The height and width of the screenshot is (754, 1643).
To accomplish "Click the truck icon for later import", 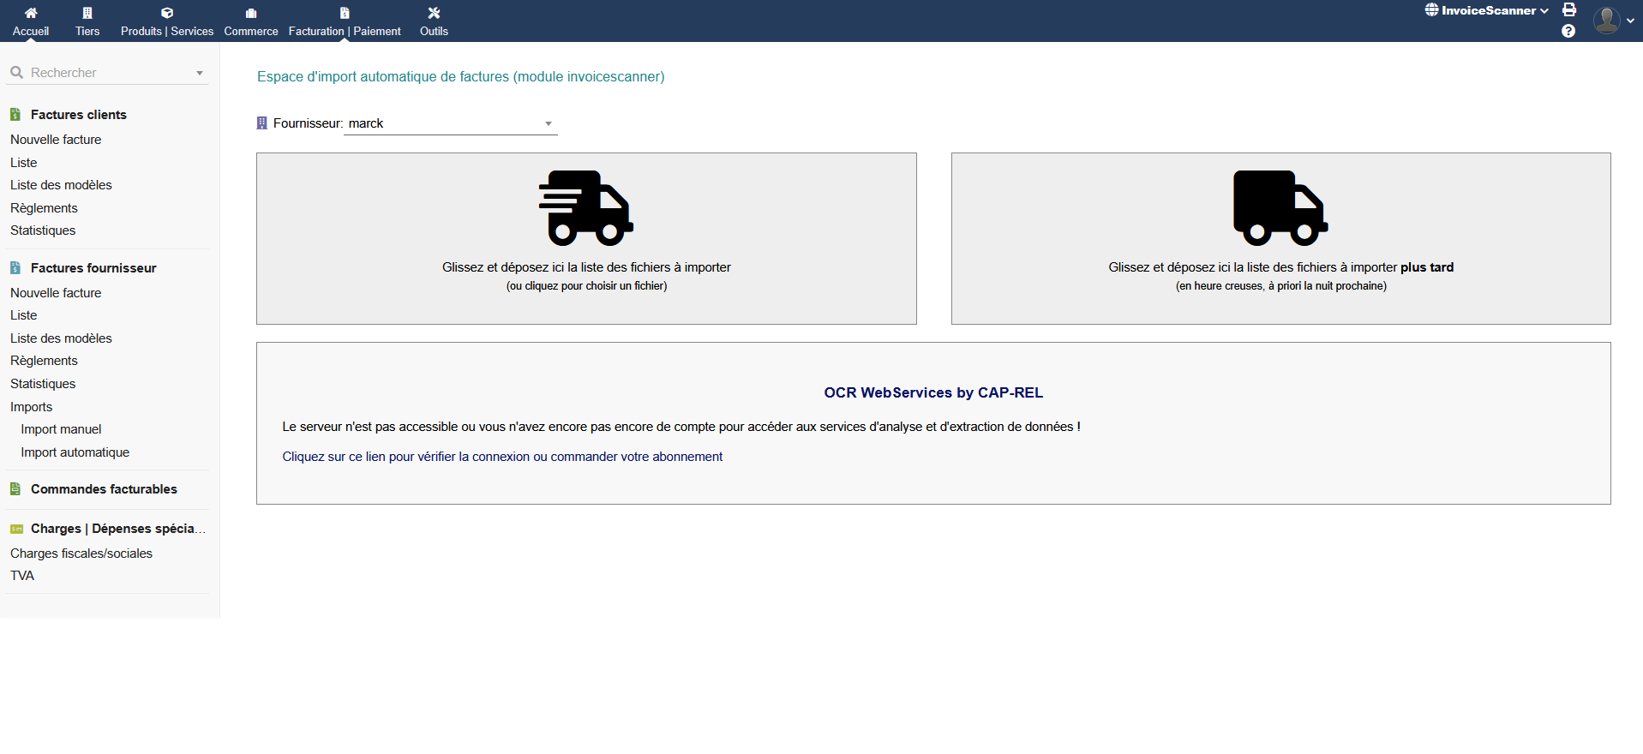I will 1280,208.
